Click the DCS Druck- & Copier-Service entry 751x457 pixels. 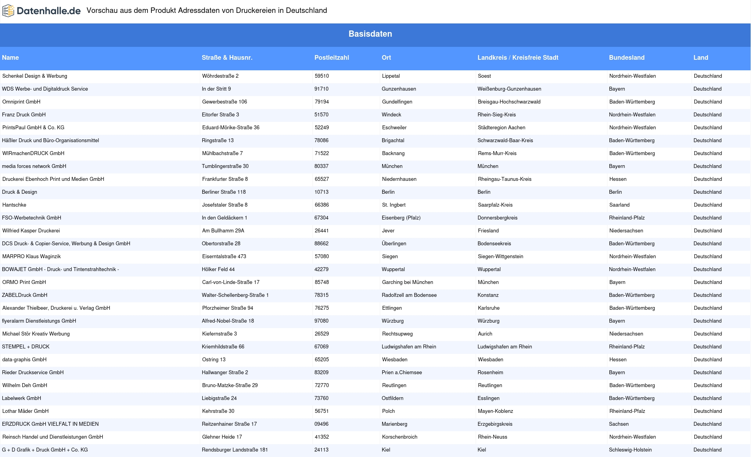click(x=66, y=244)
